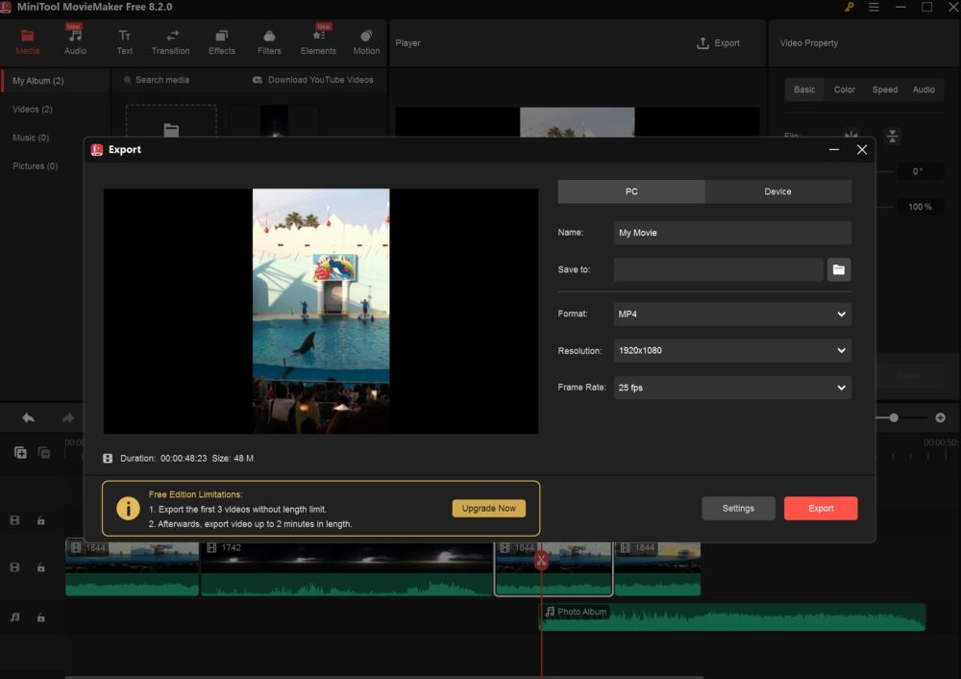
Task: Open the Format MP4 dropdown
Action: 732,314
